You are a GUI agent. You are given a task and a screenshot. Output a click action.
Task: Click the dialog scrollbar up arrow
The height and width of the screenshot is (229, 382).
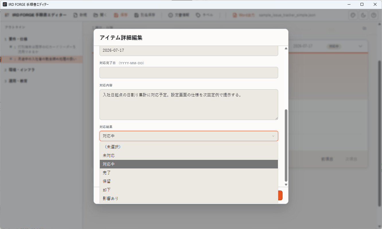click(x=286, y=48)
